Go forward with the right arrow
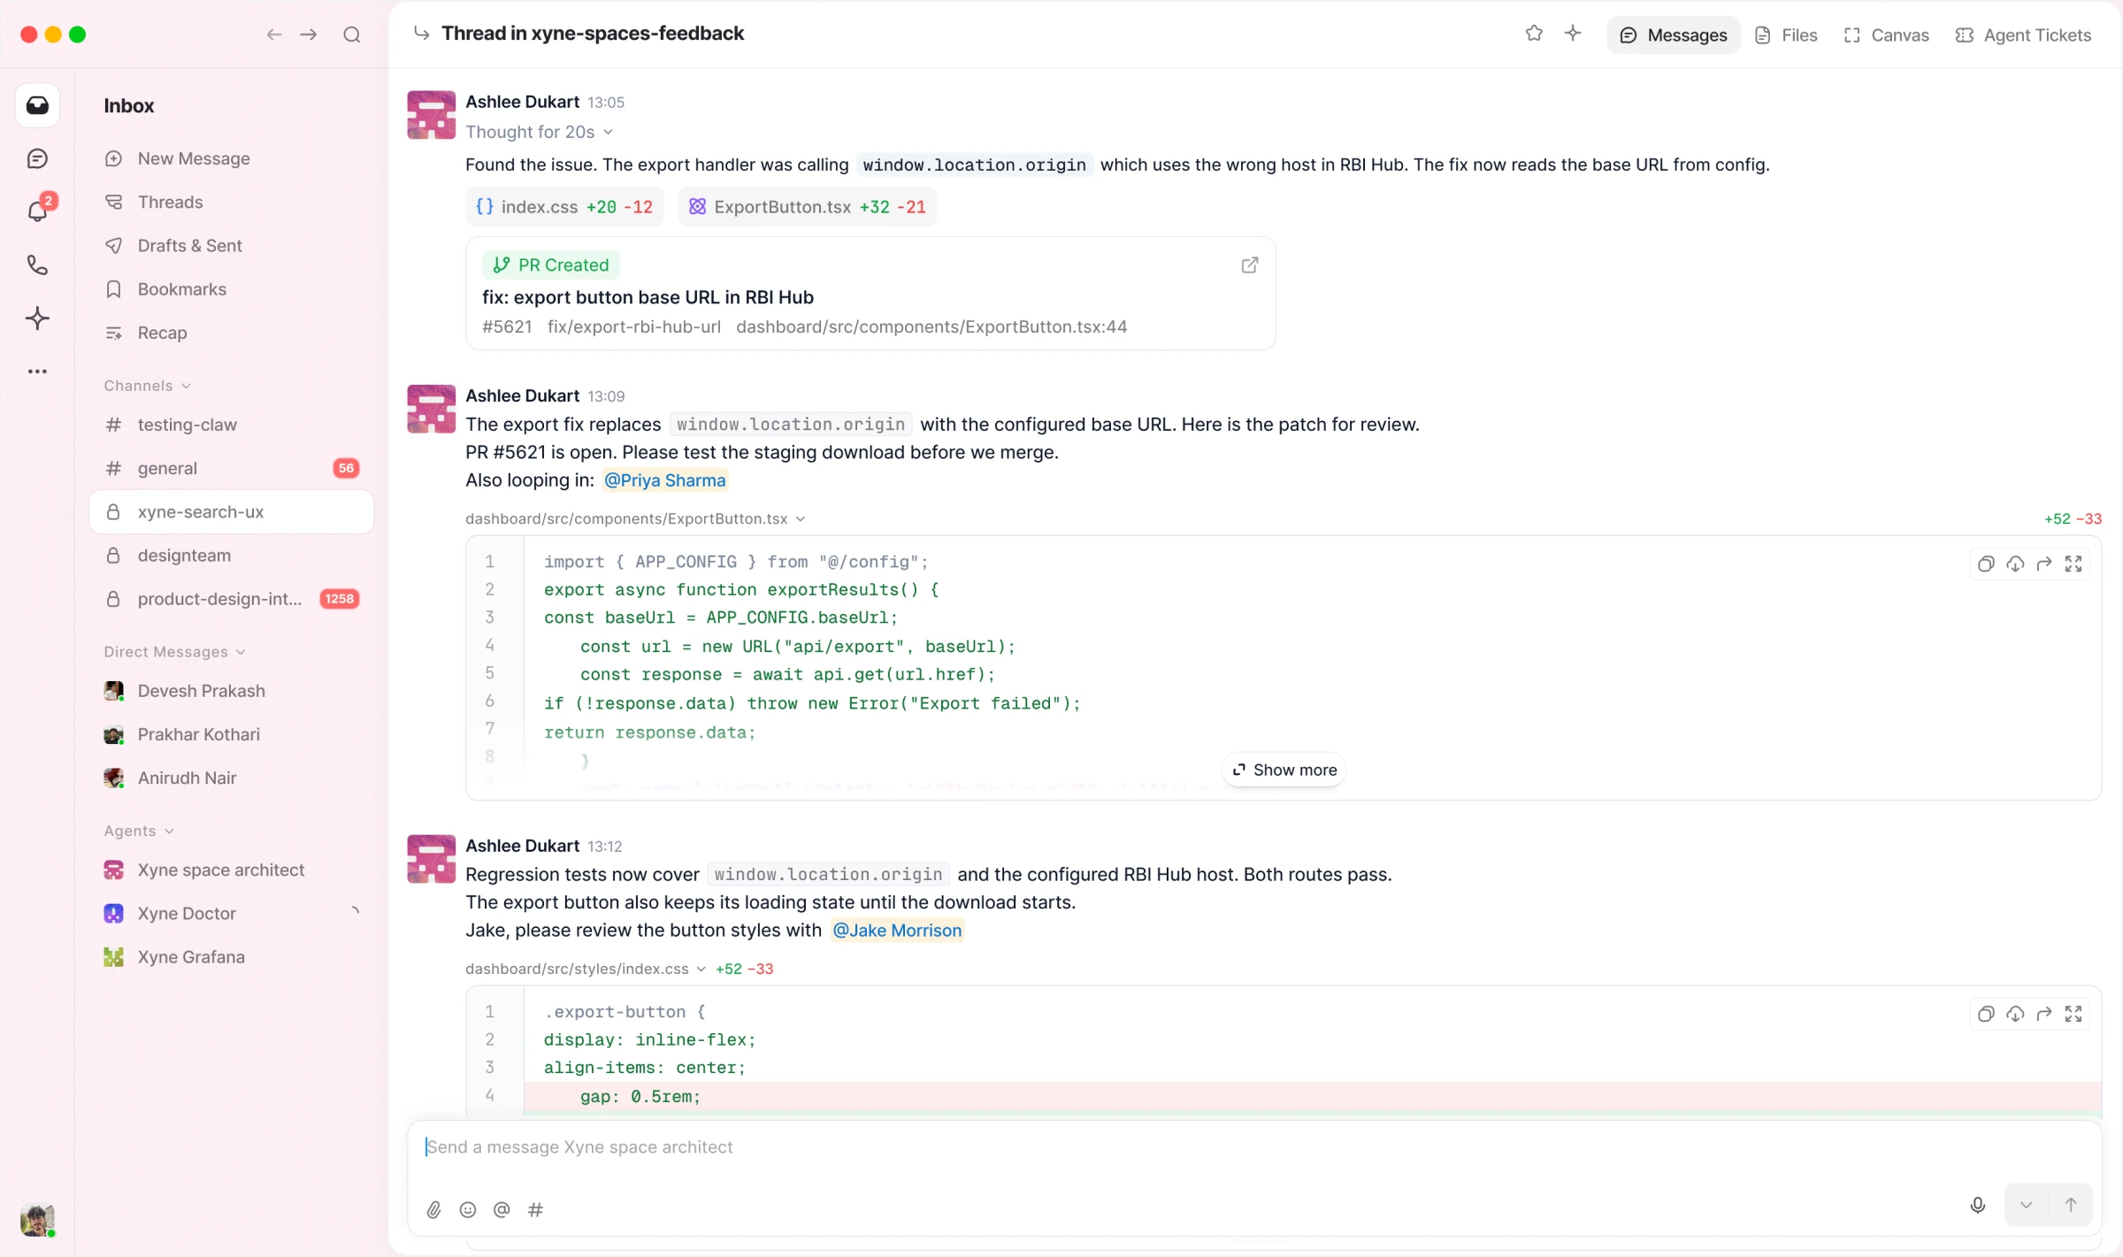2123x1257 pixels. (x=309, y=34)
